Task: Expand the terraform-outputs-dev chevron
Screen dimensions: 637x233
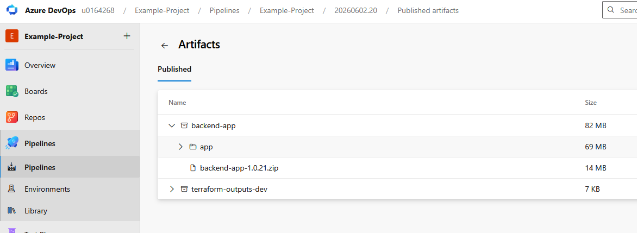Action: click(171, 189)
